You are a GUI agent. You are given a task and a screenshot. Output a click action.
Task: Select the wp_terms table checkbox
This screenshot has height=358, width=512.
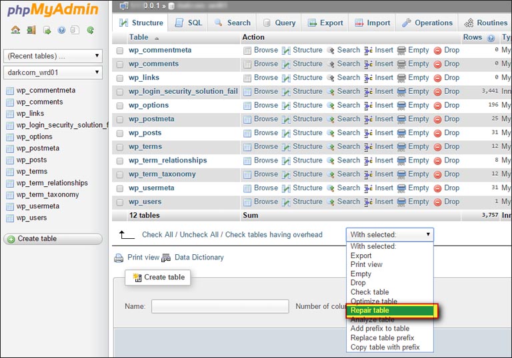point(120,147)
